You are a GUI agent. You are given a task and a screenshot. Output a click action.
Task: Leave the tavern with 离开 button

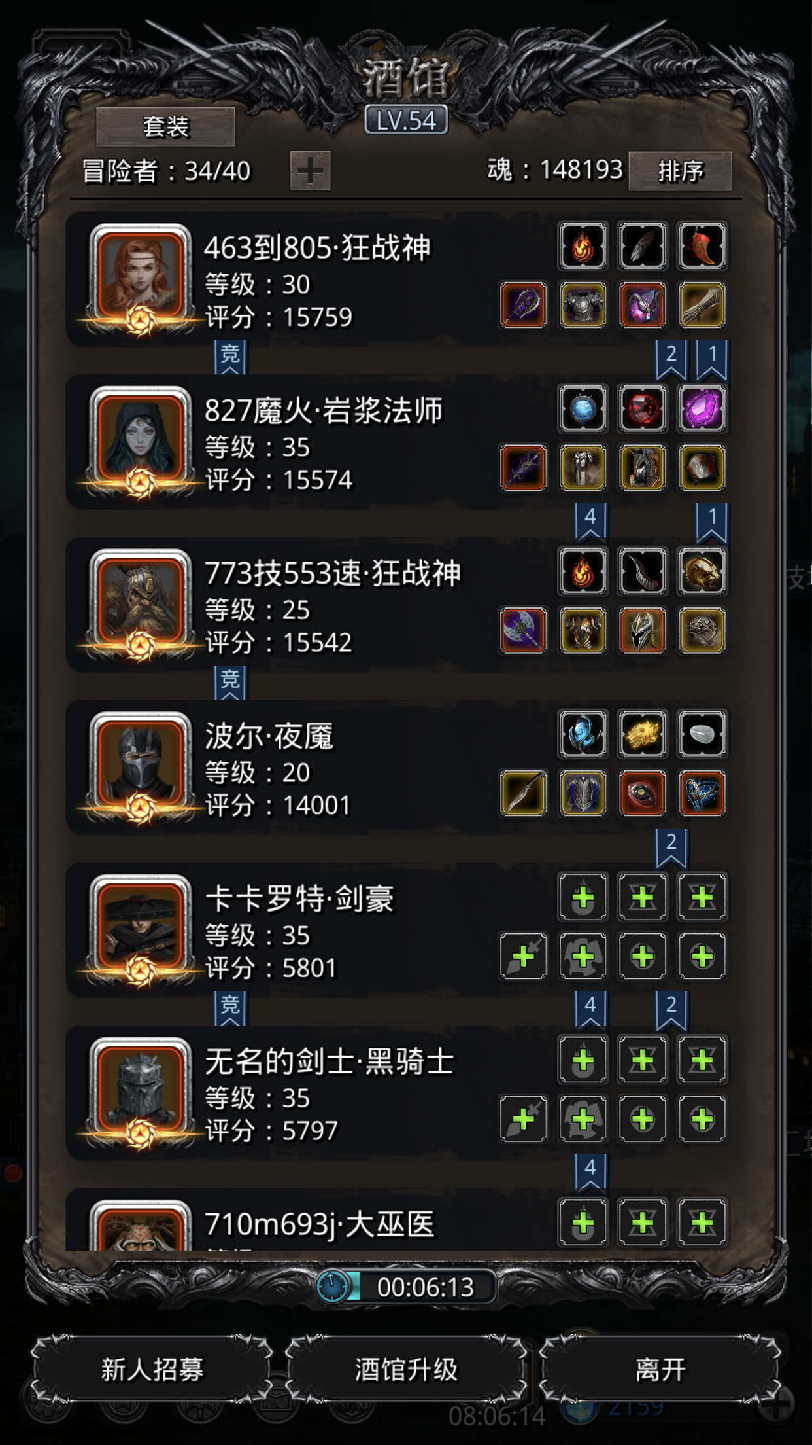coord(660,1369)
